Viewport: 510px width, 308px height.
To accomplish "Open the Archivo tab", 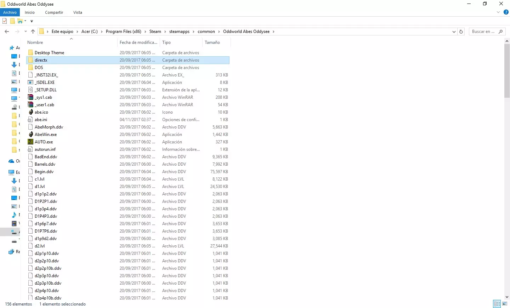I will point(10,12).
